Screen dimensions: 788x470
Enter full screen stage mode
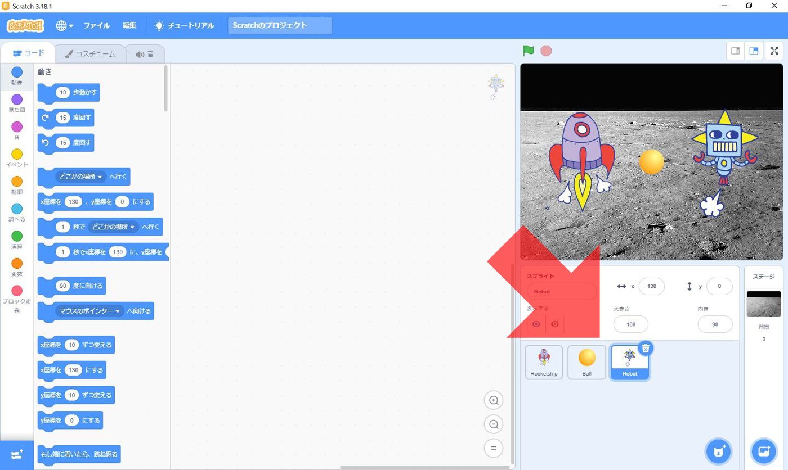click(x=774, y=51)
